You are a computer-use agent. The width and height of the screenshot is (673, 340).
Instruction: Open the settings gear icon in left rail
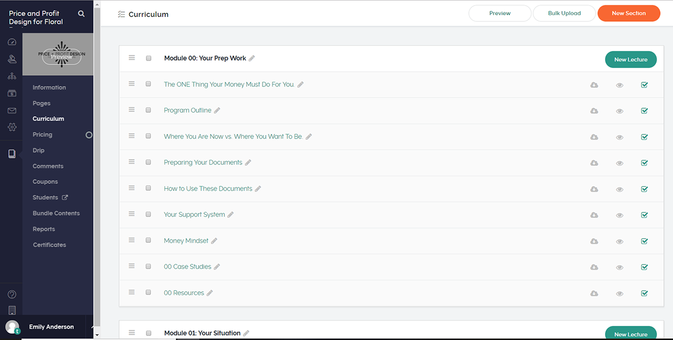point(12,127)
